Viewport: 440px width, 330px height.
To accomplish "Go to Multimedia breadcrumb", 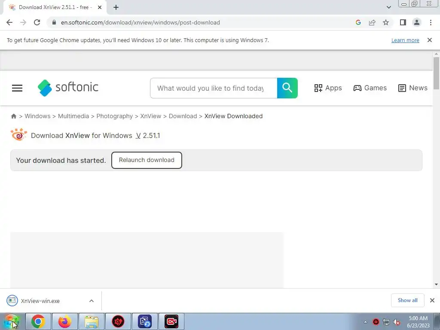I will [x=73, y=116].
